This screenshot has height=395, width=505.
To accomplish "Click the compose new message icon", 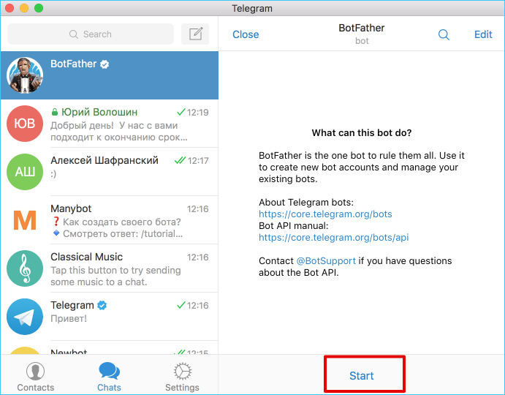I will [x=195, y=34].
